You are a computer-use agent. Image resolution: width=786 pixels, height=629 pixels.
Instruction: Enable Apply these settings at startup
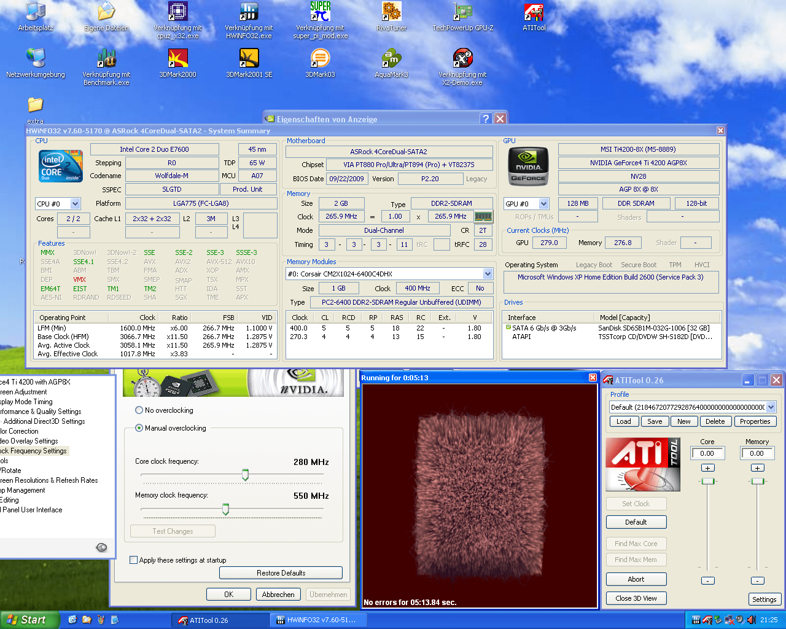[134, 560]
